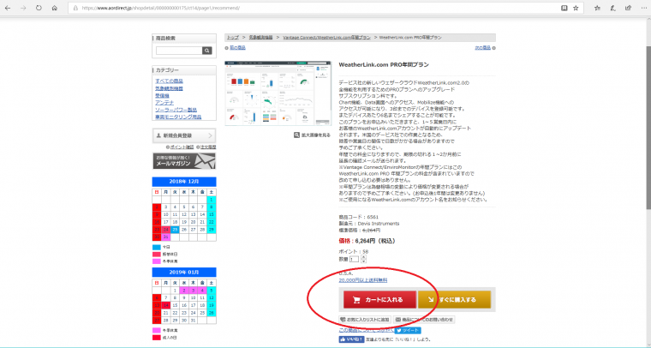Go to the 次の商品 link

tap(482, 48)
